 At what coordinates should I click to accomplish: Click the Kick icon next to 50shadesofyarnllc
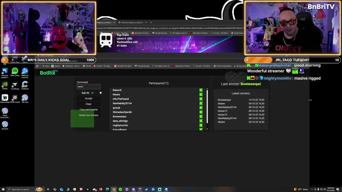pyautogui.click(x=201, y=112)
